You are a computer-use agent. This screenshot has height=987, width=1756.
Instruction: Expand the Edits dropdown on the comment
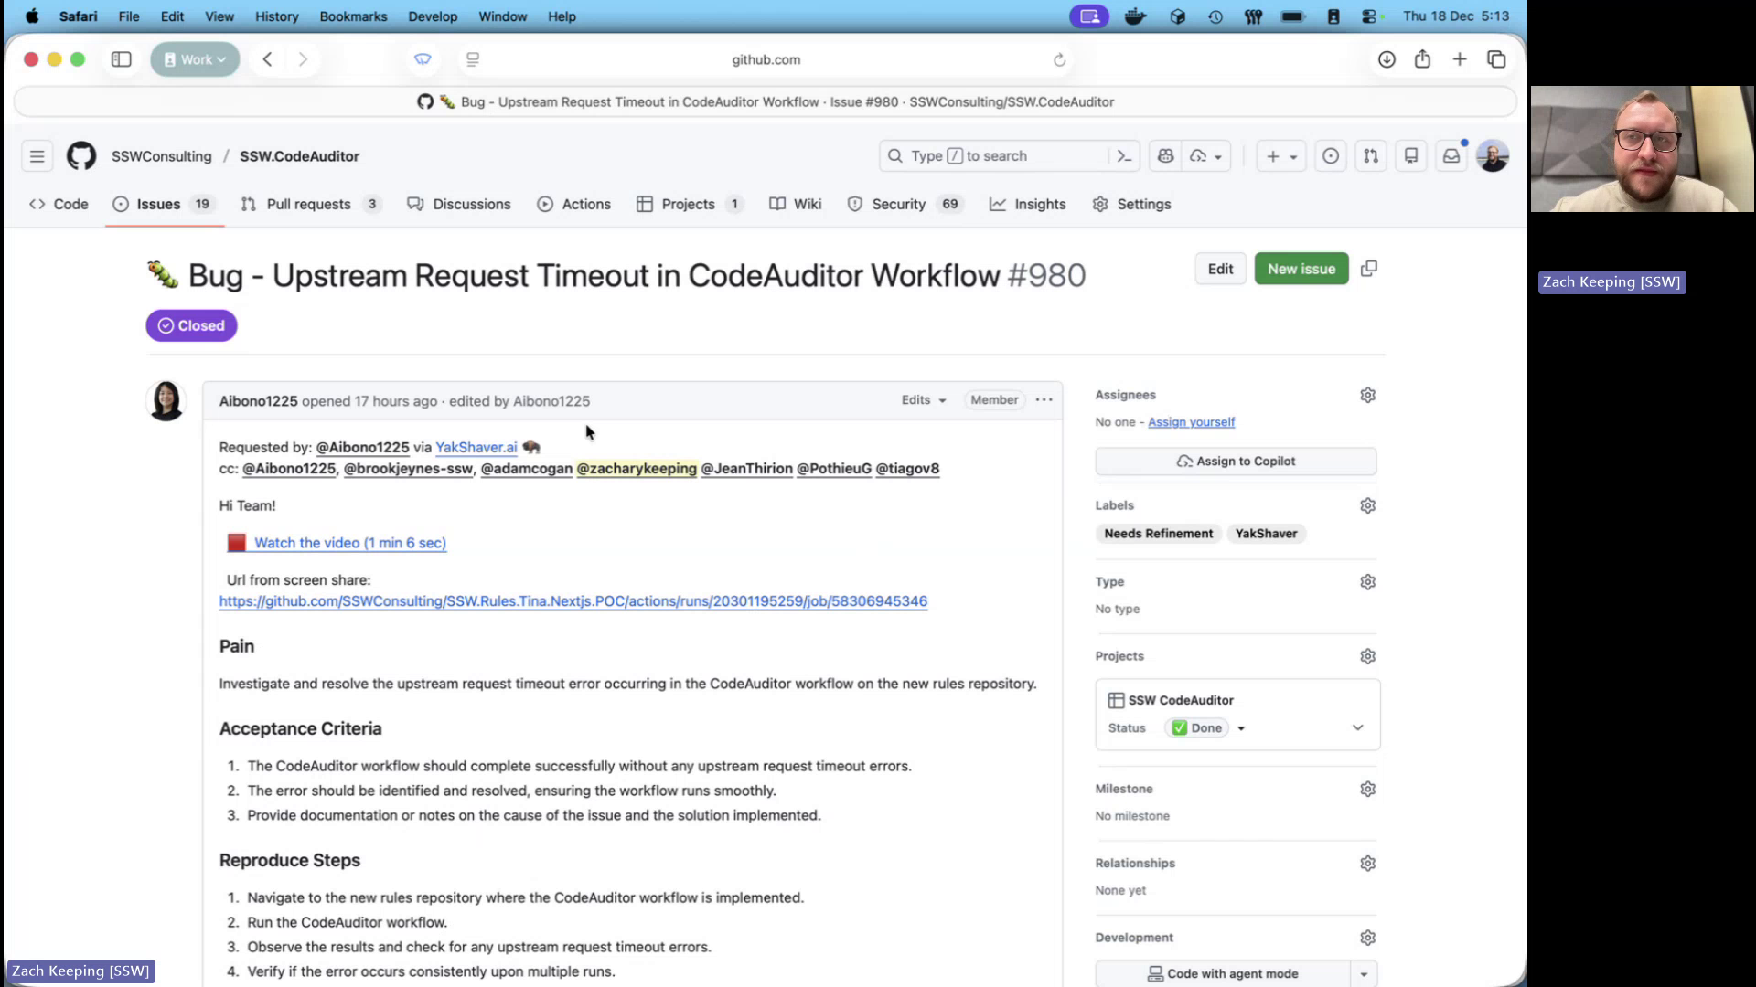coord(922,399)
